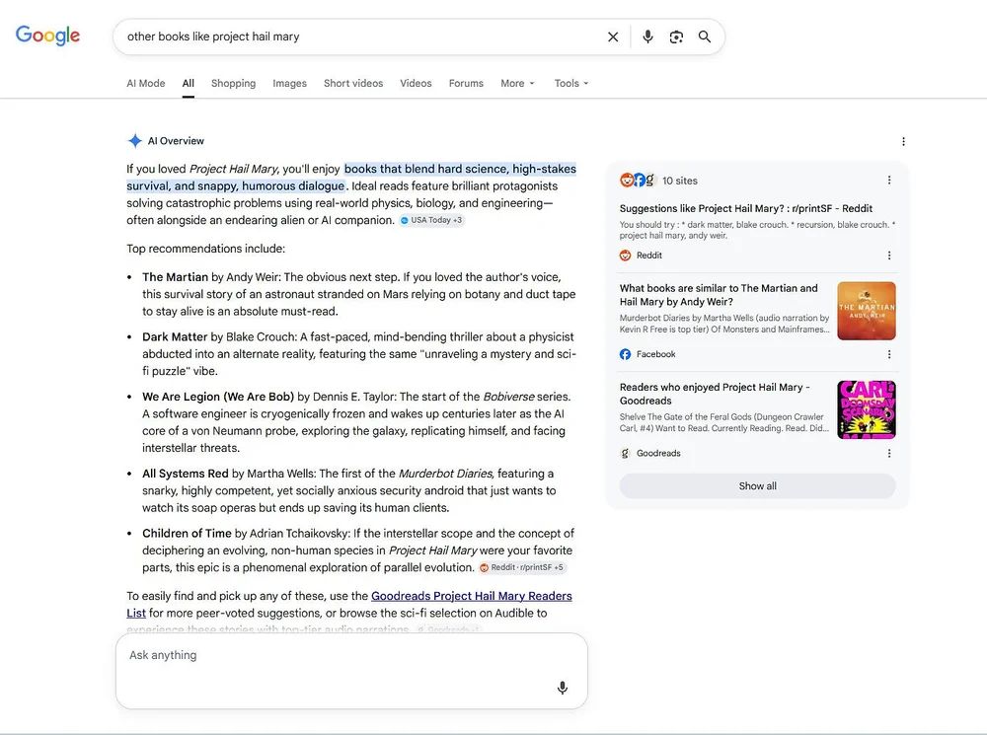The width and height of the screenshot is (987, 735).
Task: Click the microphone in the Ask anything box
Action: point(563,688)
